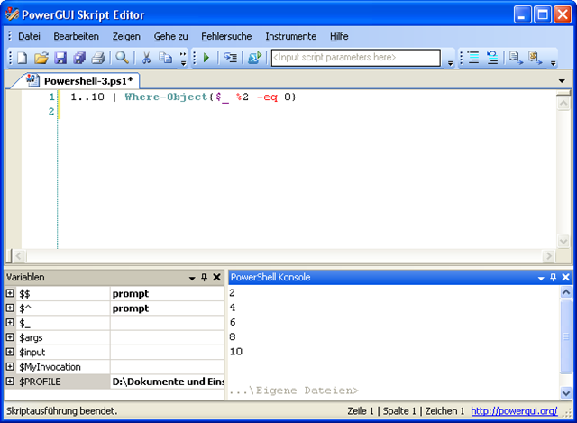577x423 pixels.
Task: Select the Powershell-3.ps1 tab
Action: click(79, 81)
